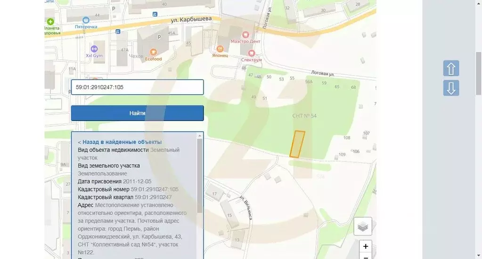Zoom in with the plus button
Screen dimensions: 482x259
click(x=366, y=246)
